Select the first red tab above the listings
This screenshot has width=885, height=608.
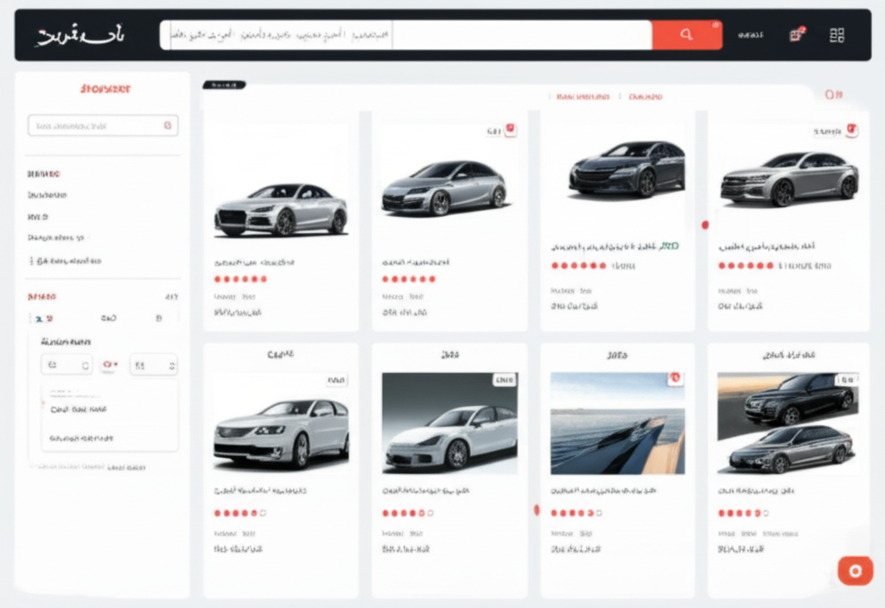tap(583, 97)
